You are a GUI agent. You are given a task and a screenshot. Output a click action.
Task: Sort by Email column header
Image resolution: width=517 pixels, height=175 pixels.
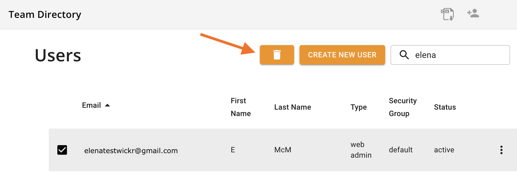click(91, 105)
